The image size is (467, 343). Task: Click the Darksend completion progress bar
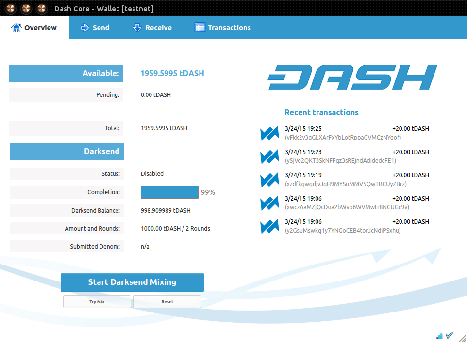pyautogui.click(x=169, y=192)
